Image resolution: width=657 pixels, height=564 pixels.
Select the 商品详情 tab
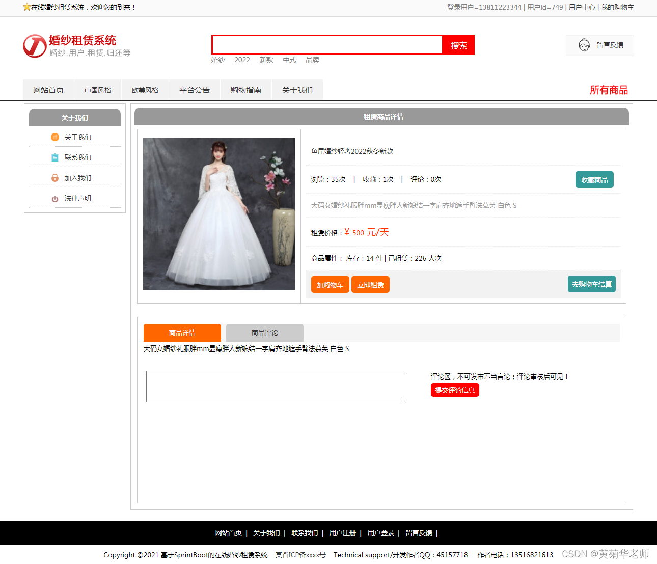pos(182,332)
